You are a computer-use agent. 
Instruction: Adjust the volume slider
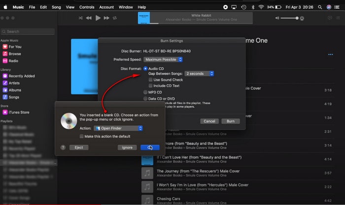[289, 18]
